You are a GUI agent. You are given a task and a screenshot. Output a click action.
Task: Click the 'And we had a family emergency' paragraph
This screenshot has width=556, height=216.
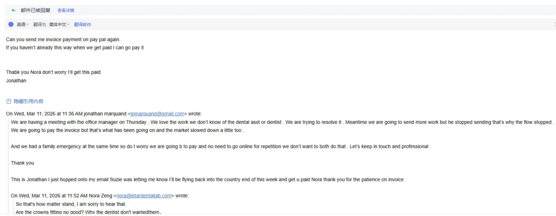221,147
